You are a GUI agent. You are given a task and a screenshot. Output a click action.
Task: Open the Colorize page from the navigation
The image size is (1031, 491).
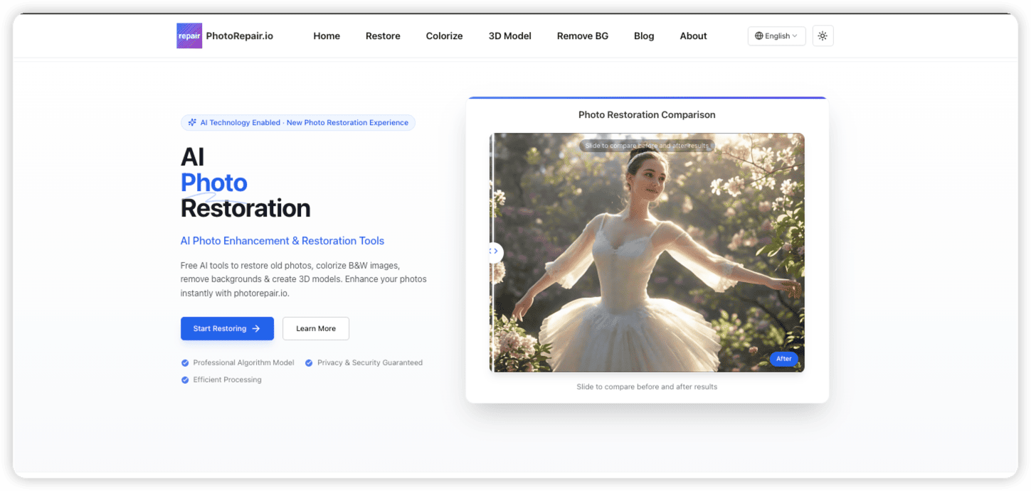coord(444,36)
